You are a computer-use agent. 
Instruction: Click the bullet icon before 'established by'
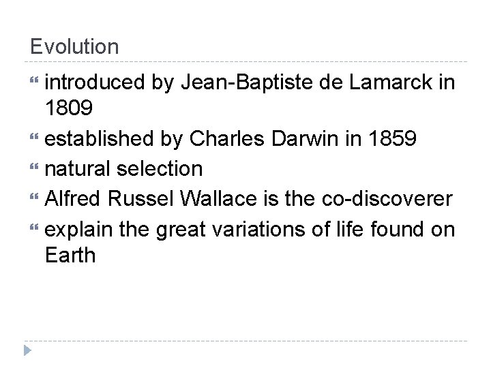pos(34,136)
